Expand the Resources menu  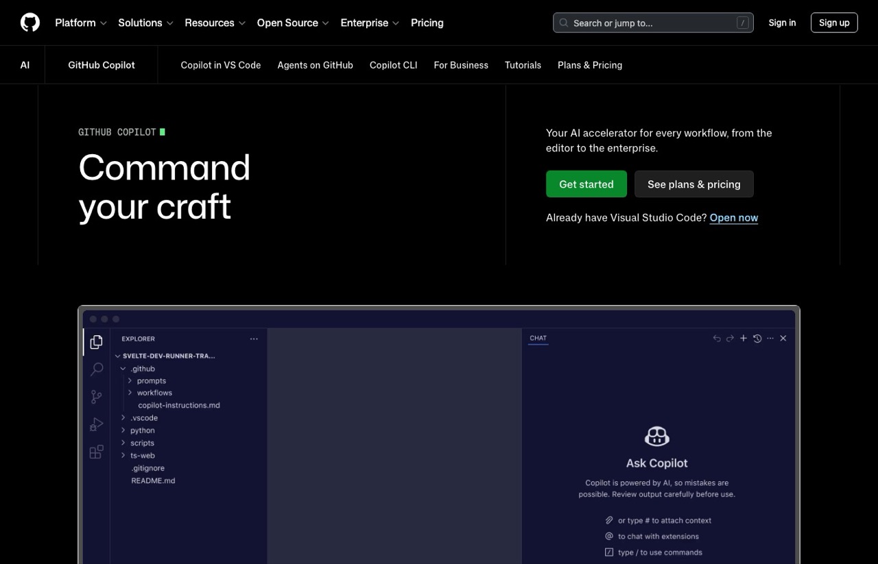point(215,23)
